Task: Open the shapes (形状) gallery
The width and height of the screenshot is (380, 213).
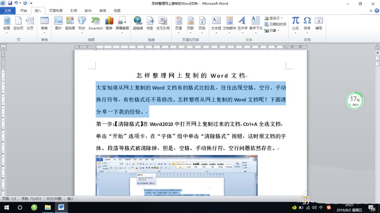Action: [82, 25]
